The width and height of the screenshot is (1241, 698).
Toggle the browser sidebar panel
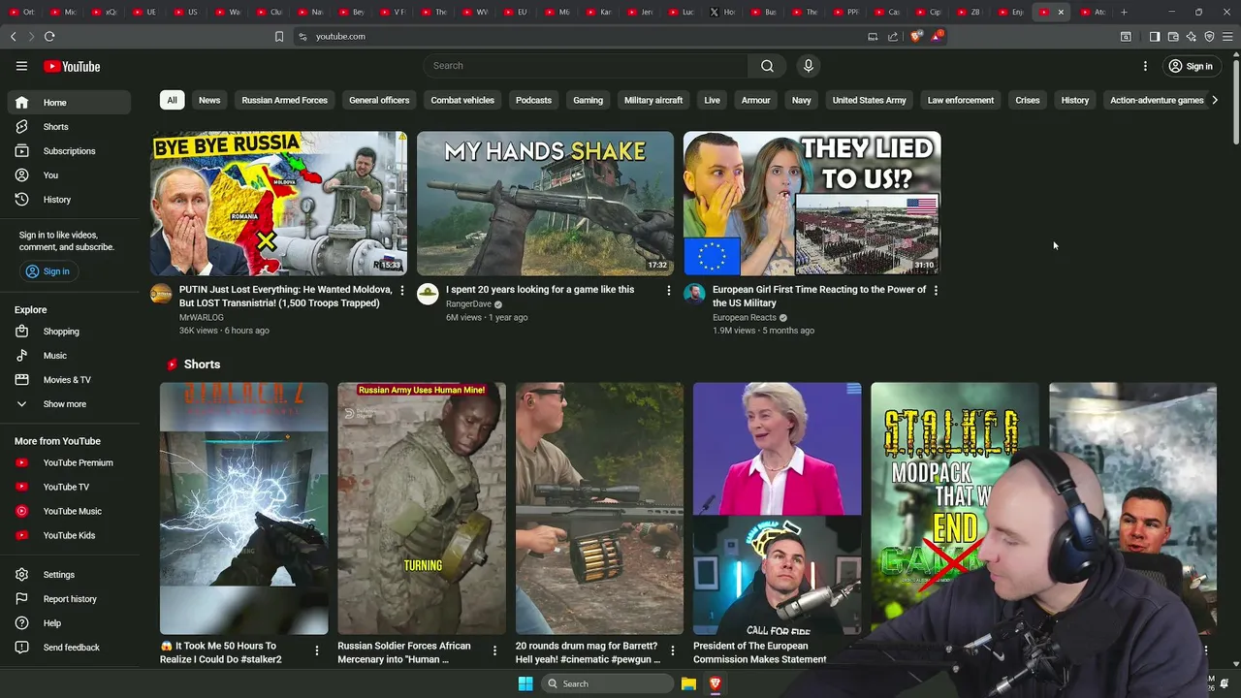click(x=1154, y=36)
